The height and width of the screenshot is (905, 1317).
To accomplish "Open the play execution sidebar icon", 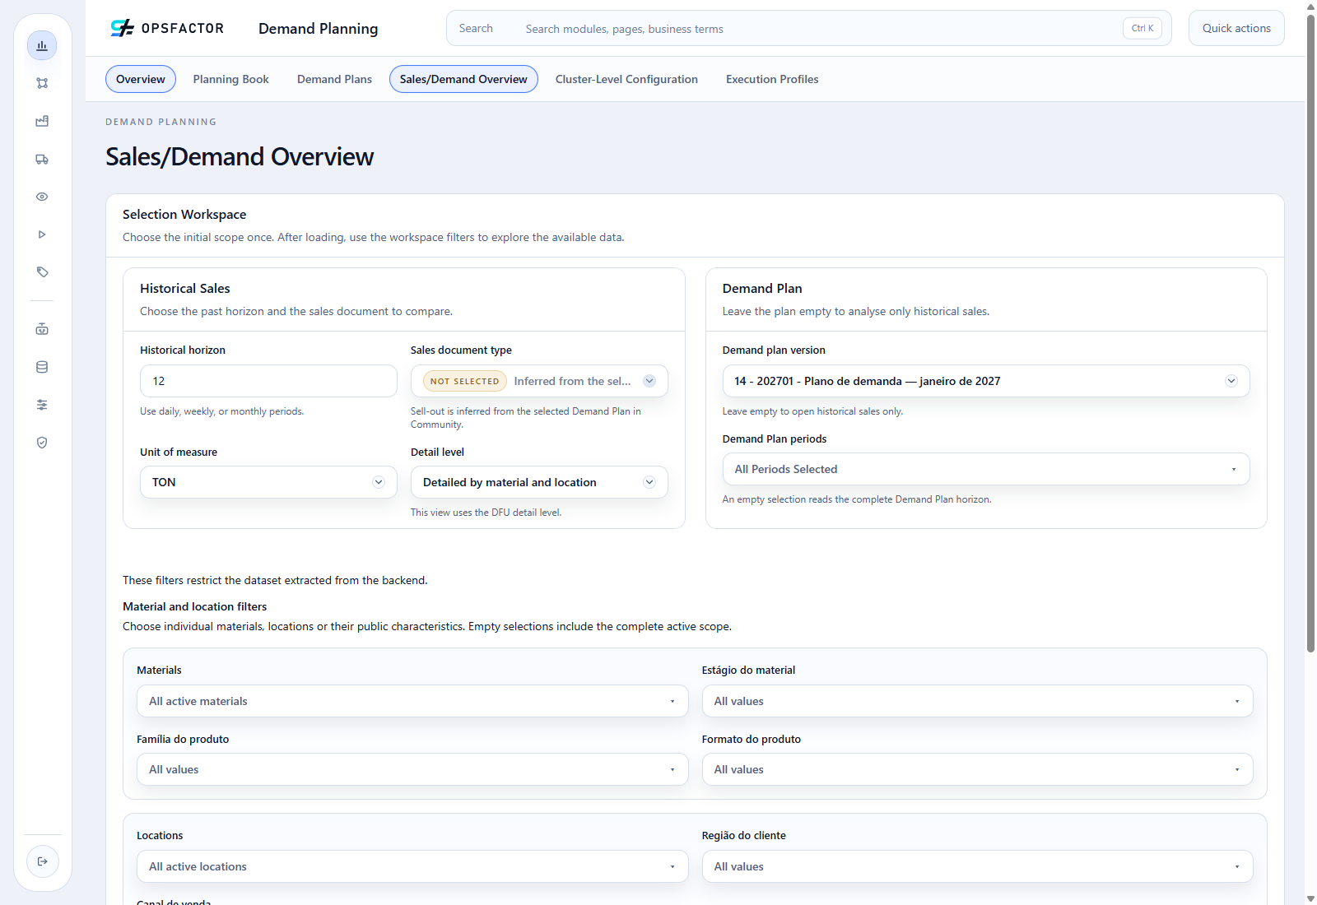I will pyautogui.click(x=42, y=234).
